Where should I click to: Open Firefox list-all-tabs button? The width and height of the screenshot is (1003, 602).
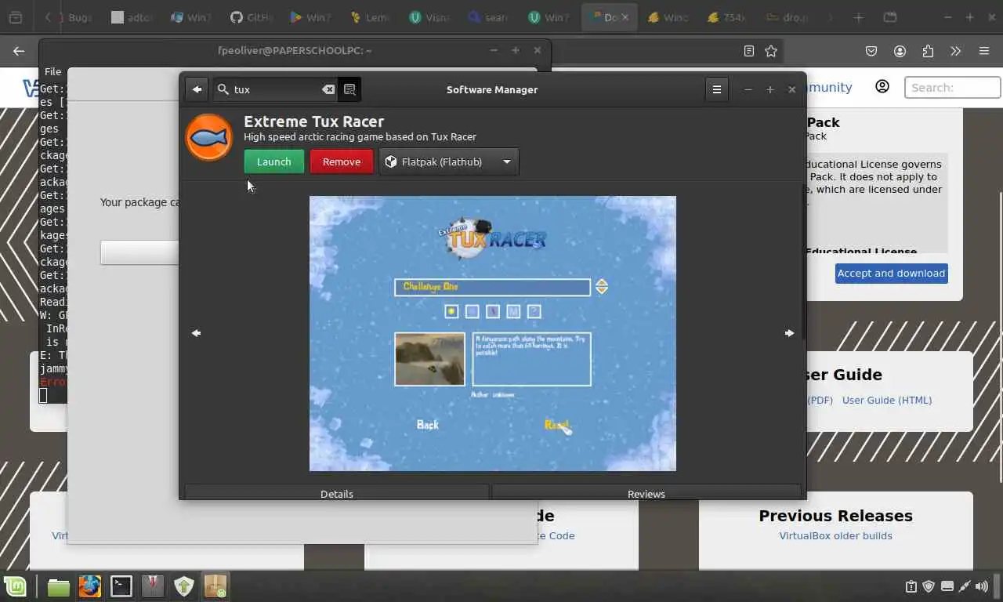(889, 17)
